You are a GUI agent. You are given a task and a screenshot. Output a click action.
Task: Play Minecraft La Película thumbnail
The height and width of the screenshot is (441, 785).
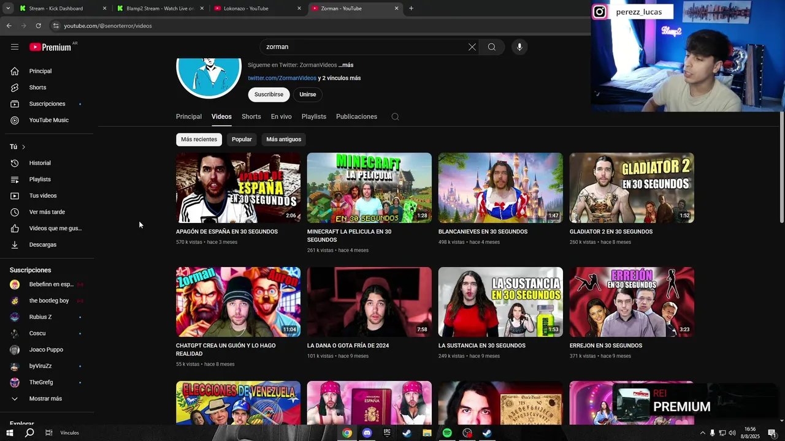click(x=369, y=187)
